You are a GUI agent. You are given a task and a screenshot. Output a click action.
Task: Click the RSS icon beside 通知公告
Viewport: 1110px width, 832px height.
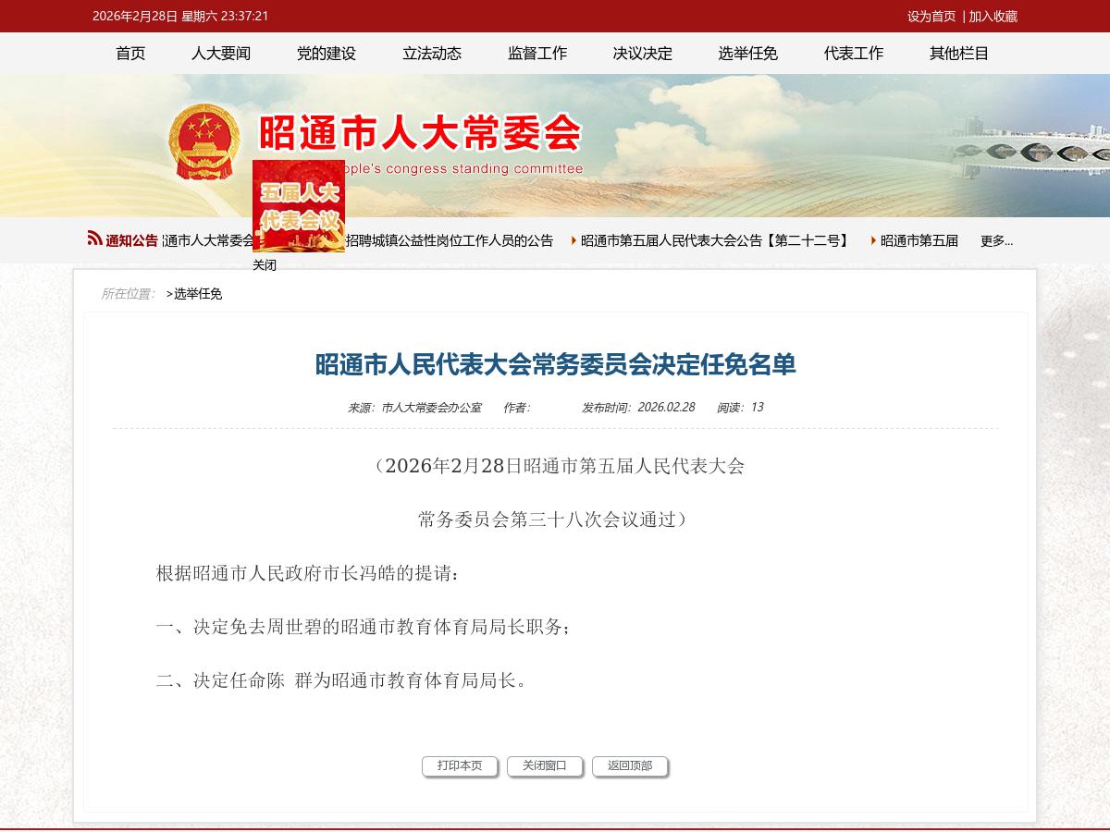(x=94, y=239)
